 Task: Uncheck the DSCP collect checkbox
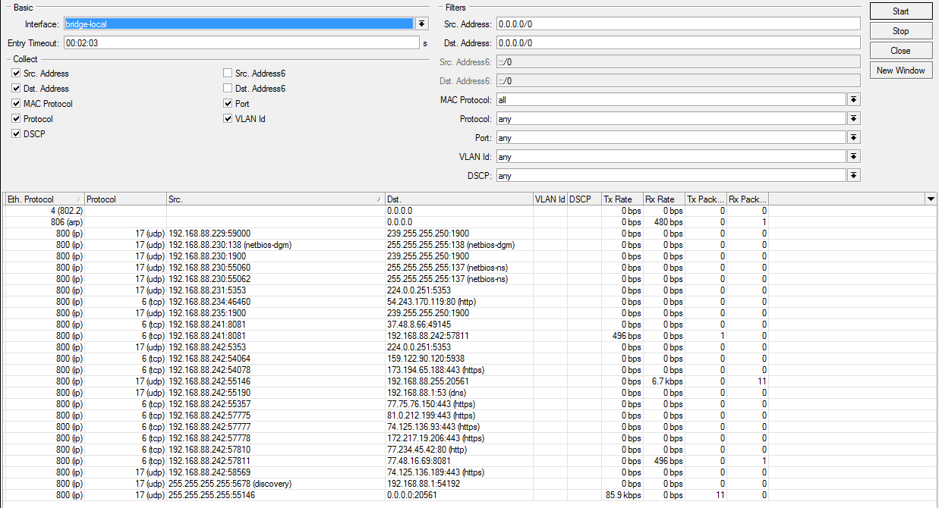pyautogui.click(x=16, y=134)
